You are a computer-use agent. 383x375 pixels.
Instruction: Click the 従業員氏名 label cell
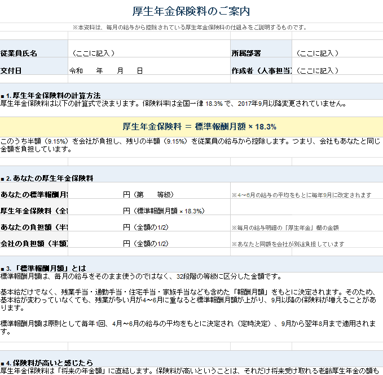[x=34, y=53]
